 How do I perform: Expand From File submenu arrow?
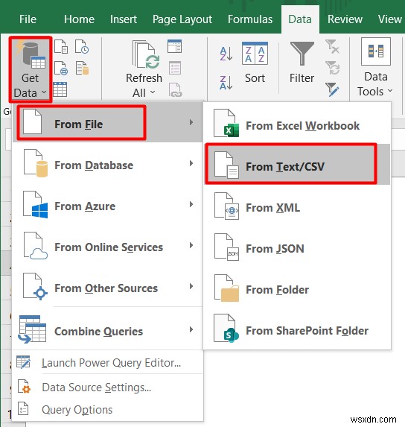(x=191, y=122)
